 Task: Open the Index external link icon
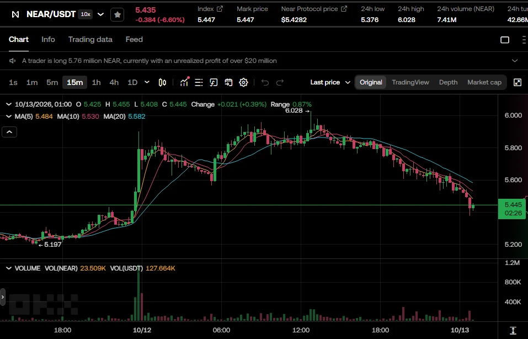pyautogui.click(x=220, y=9)
